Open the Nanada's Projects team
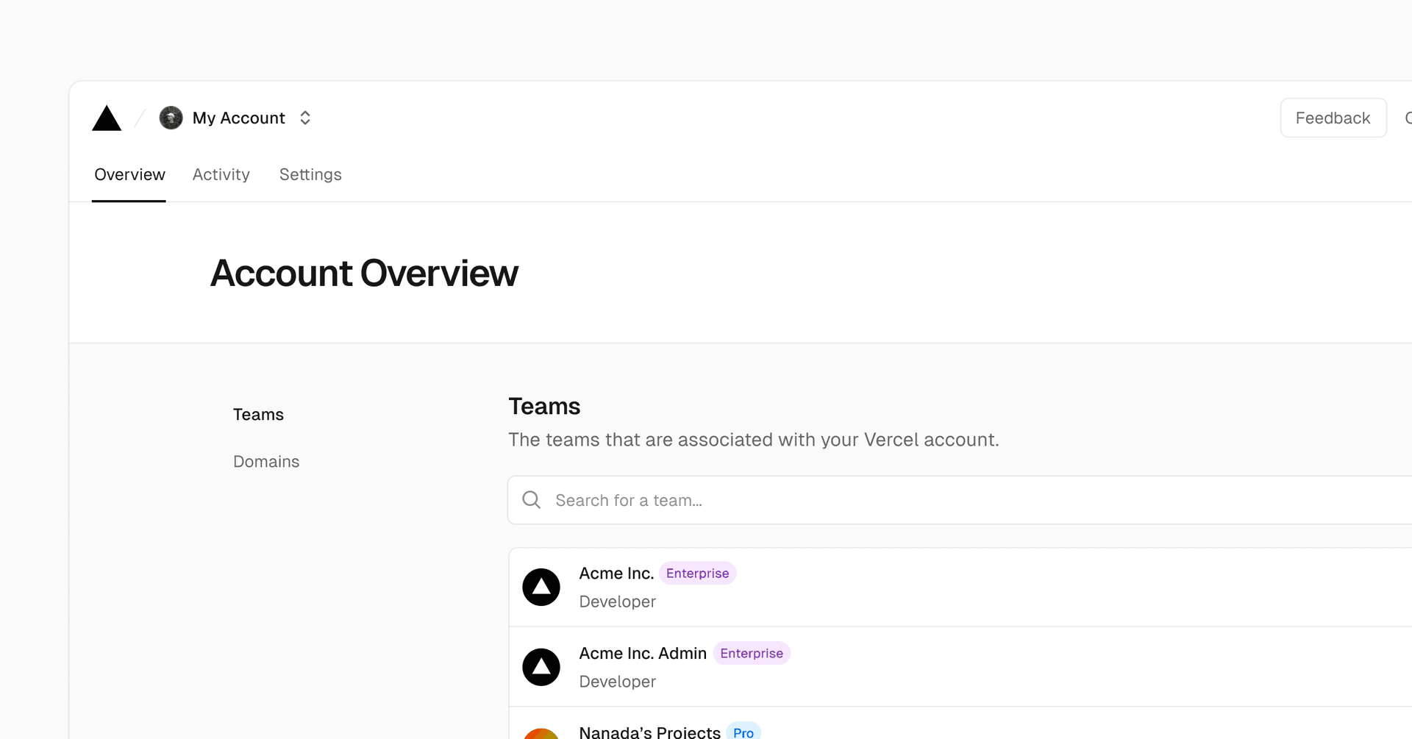The width and height of the screenshot is (1412, 739). point(649,732)
